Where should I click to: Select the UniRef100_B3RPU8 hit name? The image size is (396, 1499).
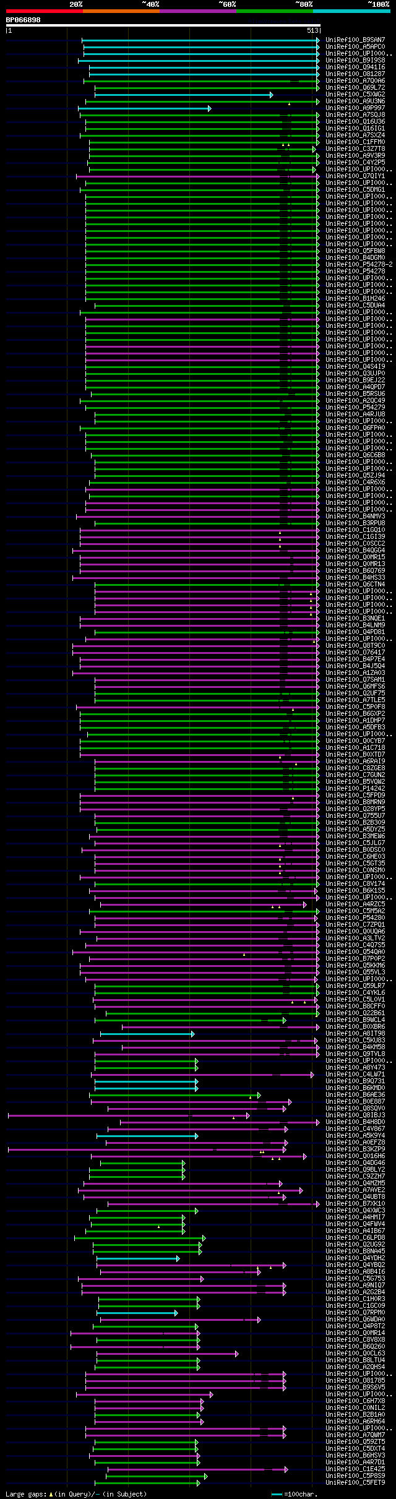pos(355,523)
